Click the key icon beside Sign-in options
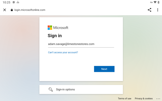The height and width of the screenshot is (101, 162). 51,89
